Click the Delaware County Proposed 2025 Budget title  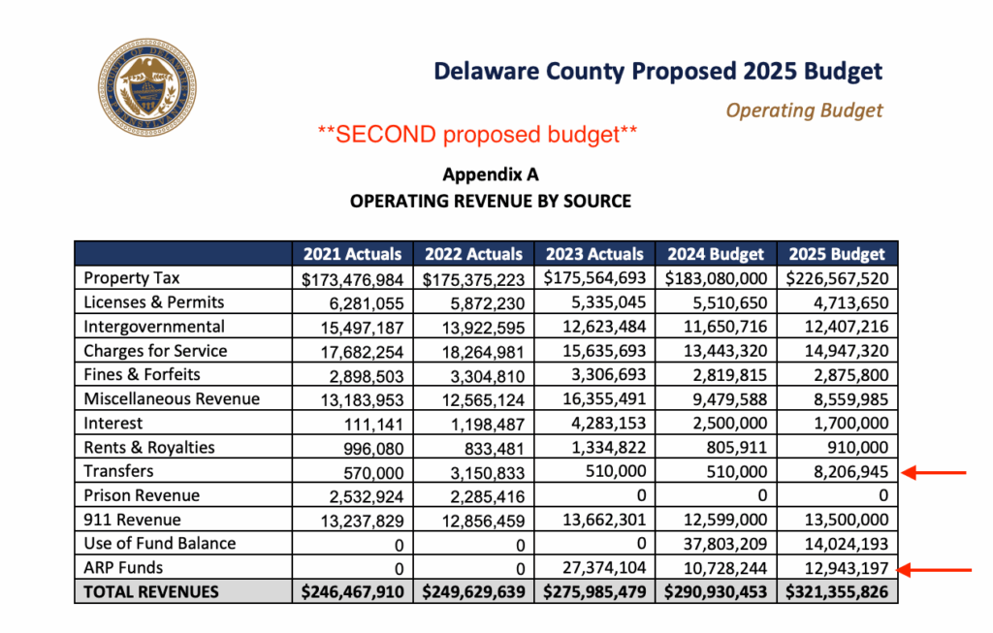[x=657, y=72]
